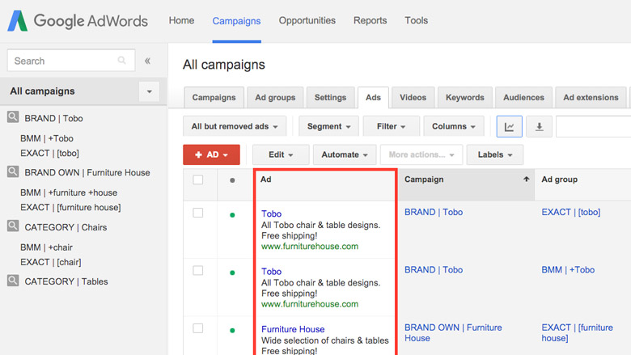The height and width of the screenshot is (355, 631).
Task: Select the Campaigns top navigation item
Action: pyautogui.click(x=236, y=21)
